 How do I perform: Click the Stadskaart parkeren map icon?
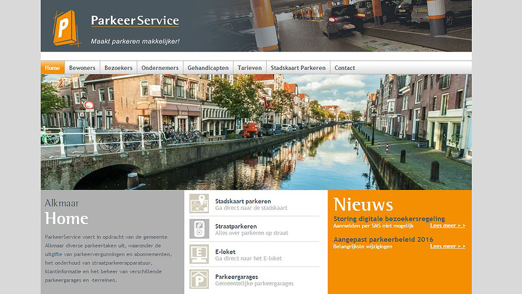point(199,204)
